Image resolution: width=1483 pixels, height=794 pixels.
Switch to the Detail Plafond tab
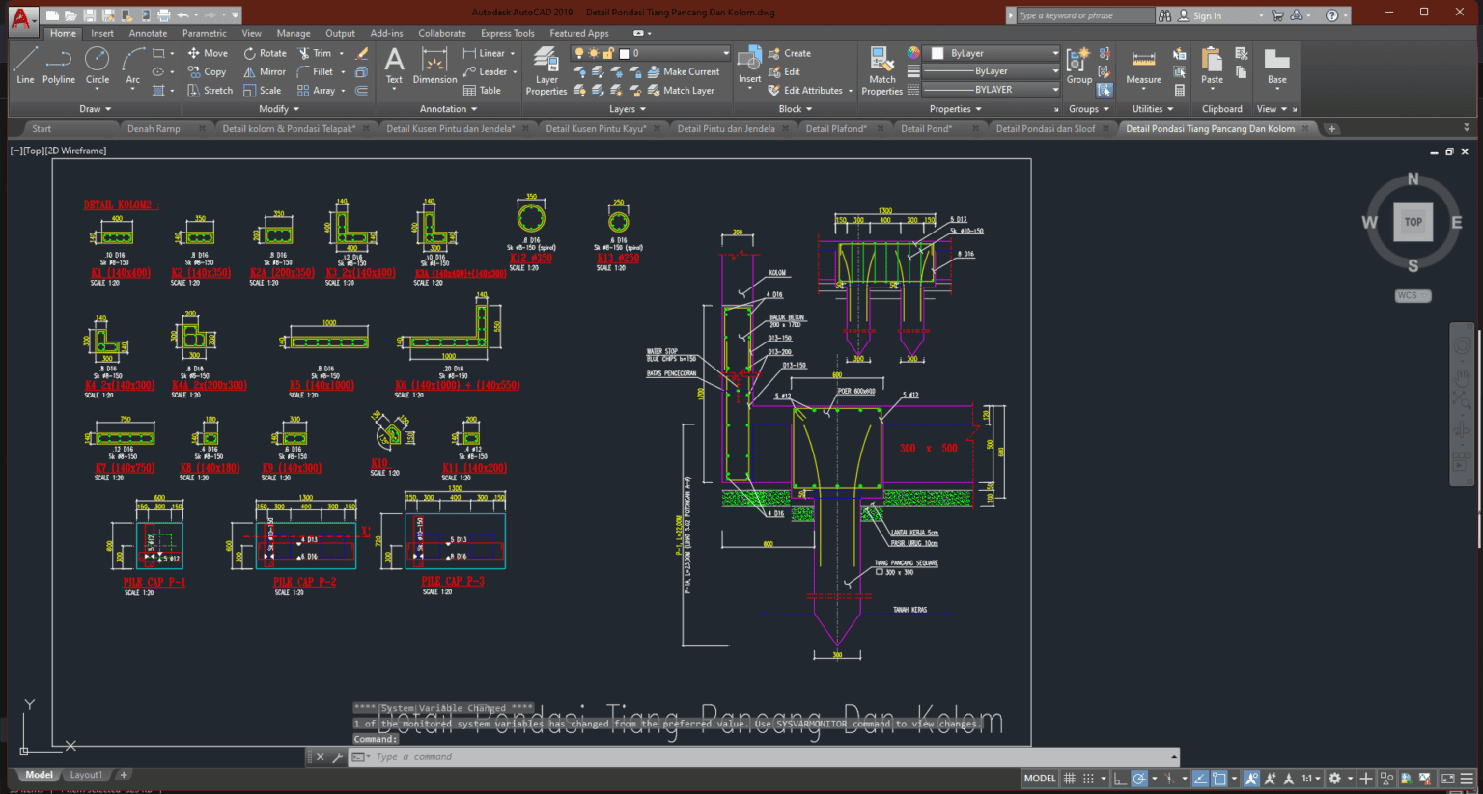tap(836, 127)
